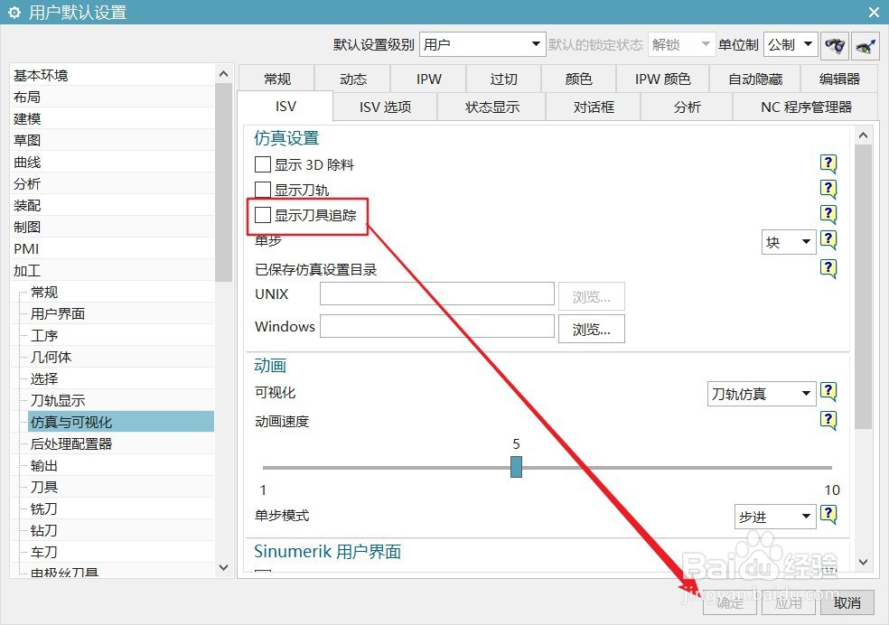Click the 应用 button
Screen dimensions: 889x625
[x=788, y=602]
